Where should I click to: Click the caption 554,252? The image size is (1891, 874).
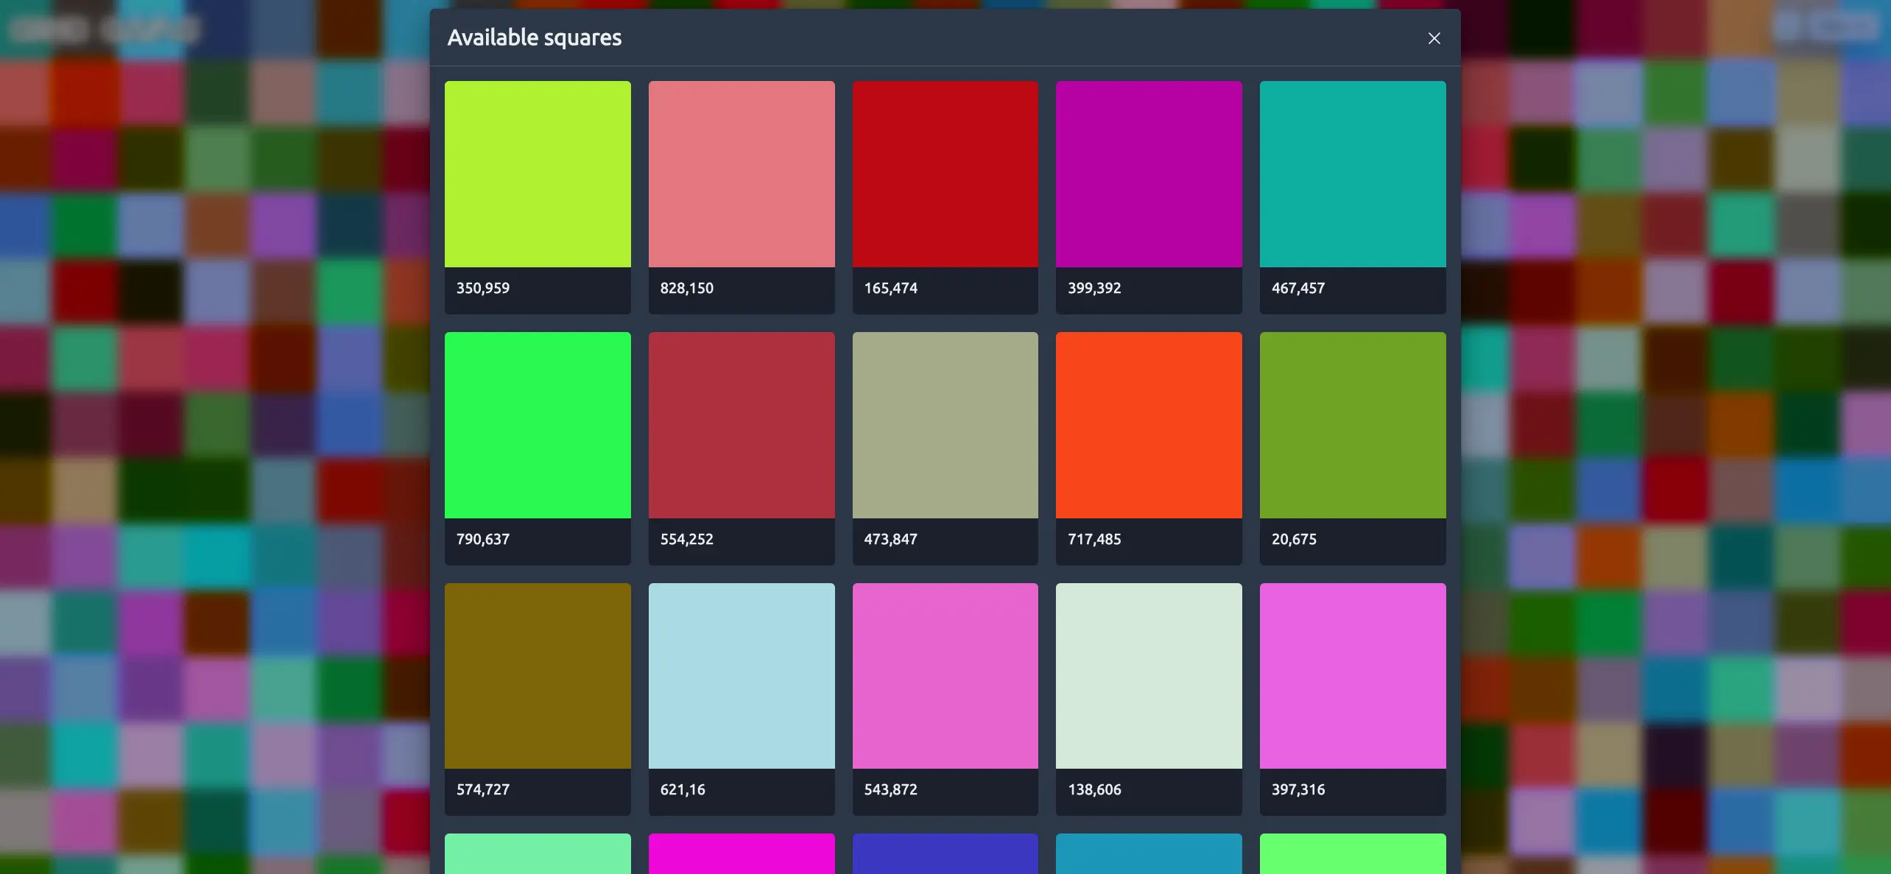[687, 539]
